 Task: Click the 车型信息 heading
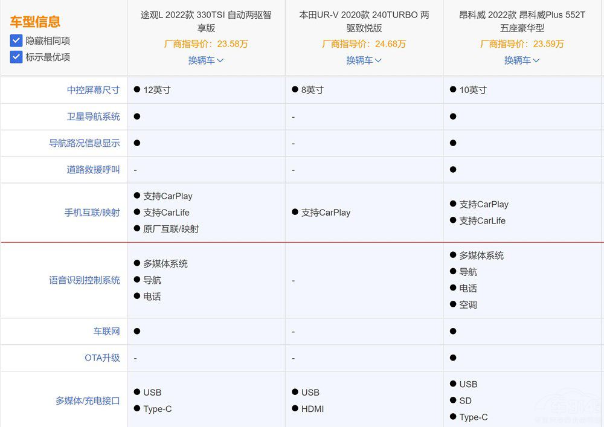(x=35, y=22)
